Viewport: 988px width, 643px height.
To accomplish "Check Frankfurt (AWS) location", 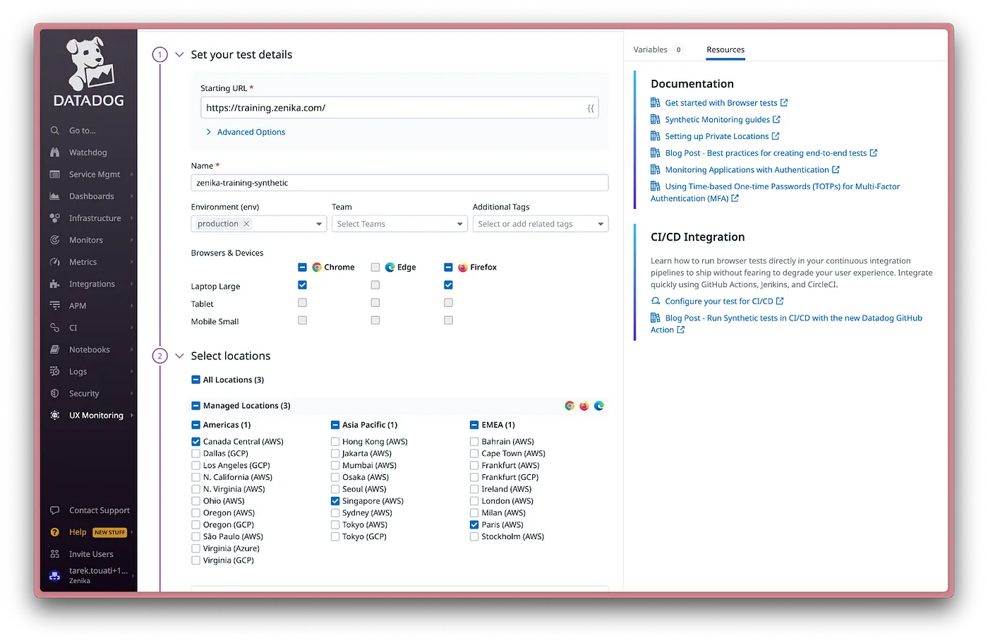I will tap(474, 466).
